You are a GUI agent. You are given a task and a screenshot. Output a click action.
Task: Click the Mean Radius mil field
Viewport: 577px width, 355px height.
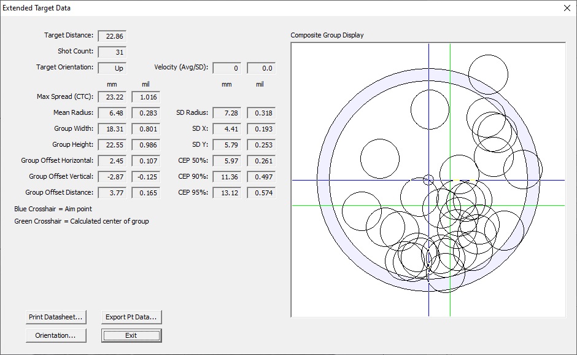(145, 113)
